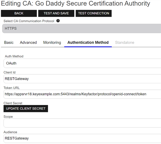The image size is (161, 144).
Task: Click UPDATE CLIENT SECRET button
Action: pos(26,108)
